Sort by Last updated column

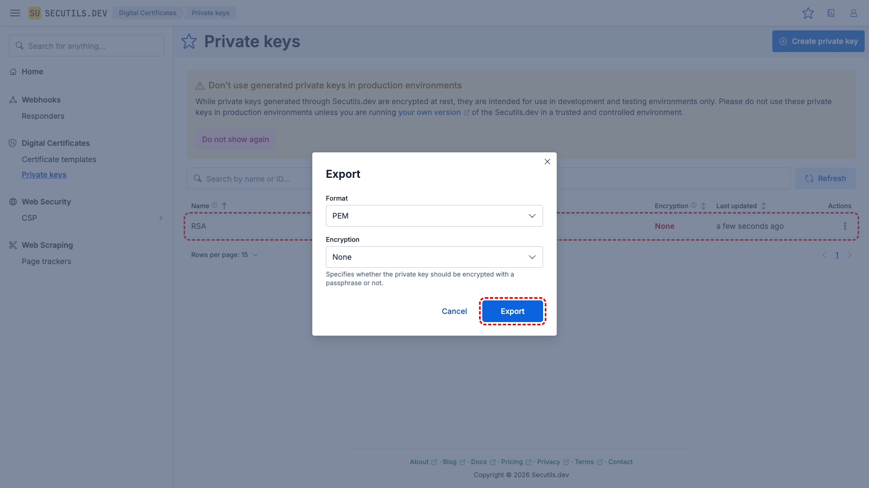pyautogui.click(x=764, y=206)
